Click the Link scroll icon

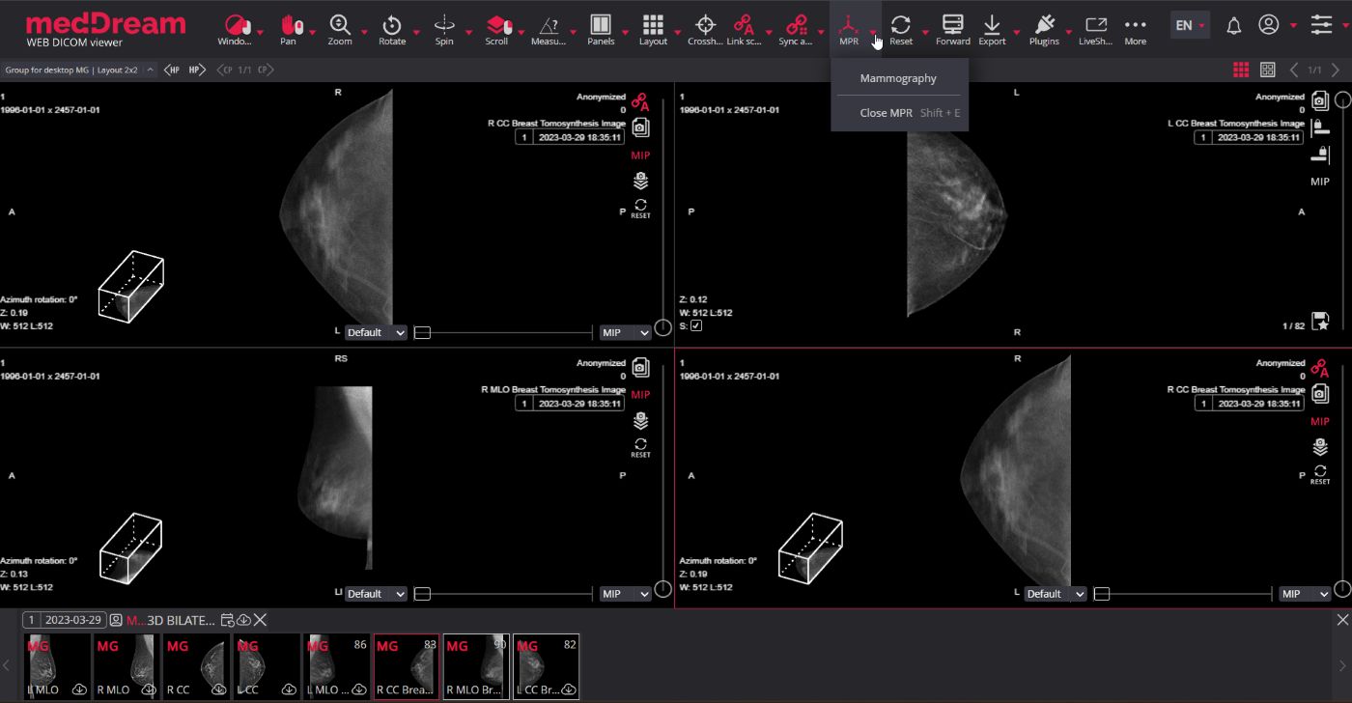tap(744, 28)
